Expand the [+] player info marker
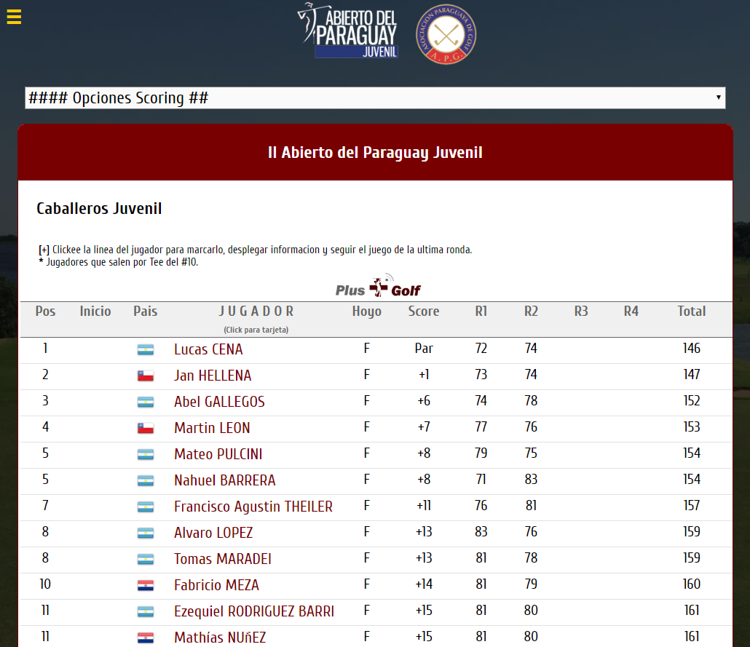750x647 pixels. coord(44,250)
